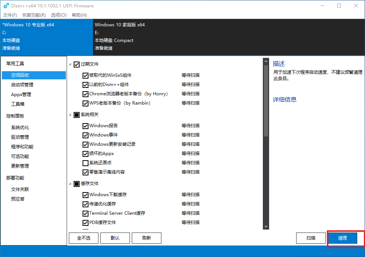The width and height of the screenshot is (365, 257).
Task: Click the list scrollbar down arrow
Action: pos(266,227)
